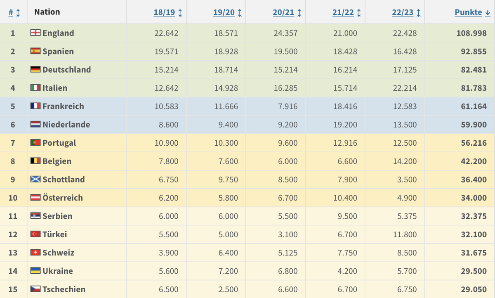
Task: Sort by the # rank column
Action: coord(14,12)
